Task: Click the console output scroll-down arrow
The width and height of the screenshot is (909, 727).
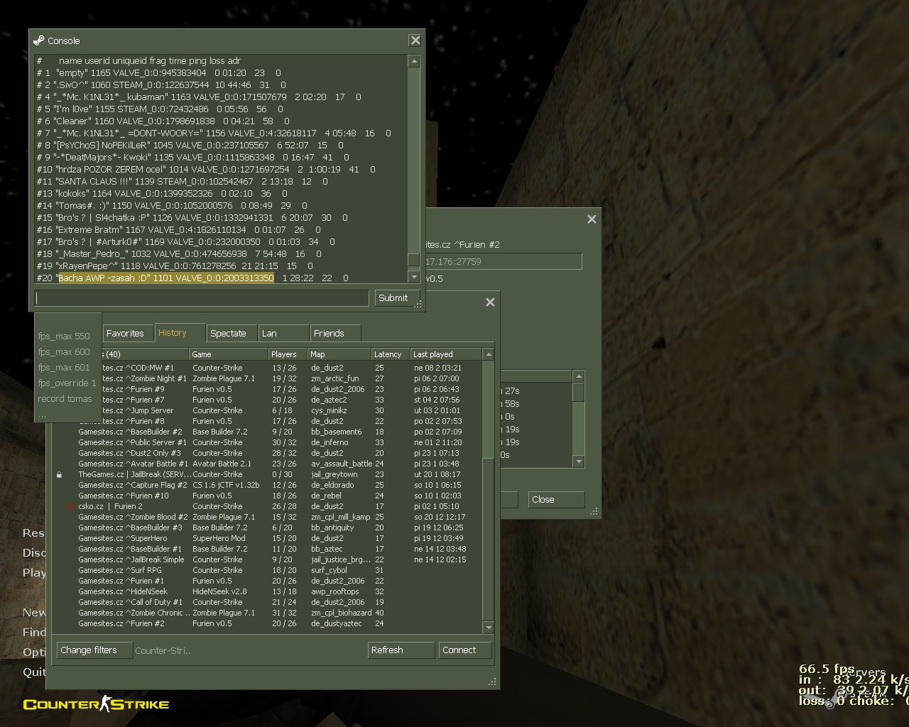Action: [414, 277]
